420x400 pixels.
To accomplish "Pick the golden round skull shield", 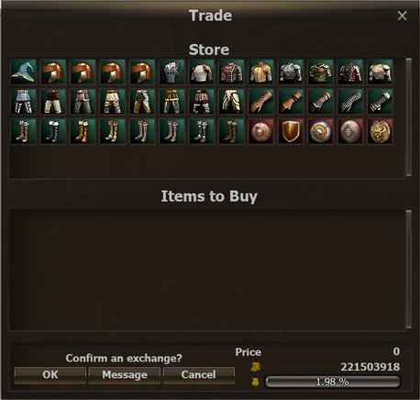I will 380,131.
